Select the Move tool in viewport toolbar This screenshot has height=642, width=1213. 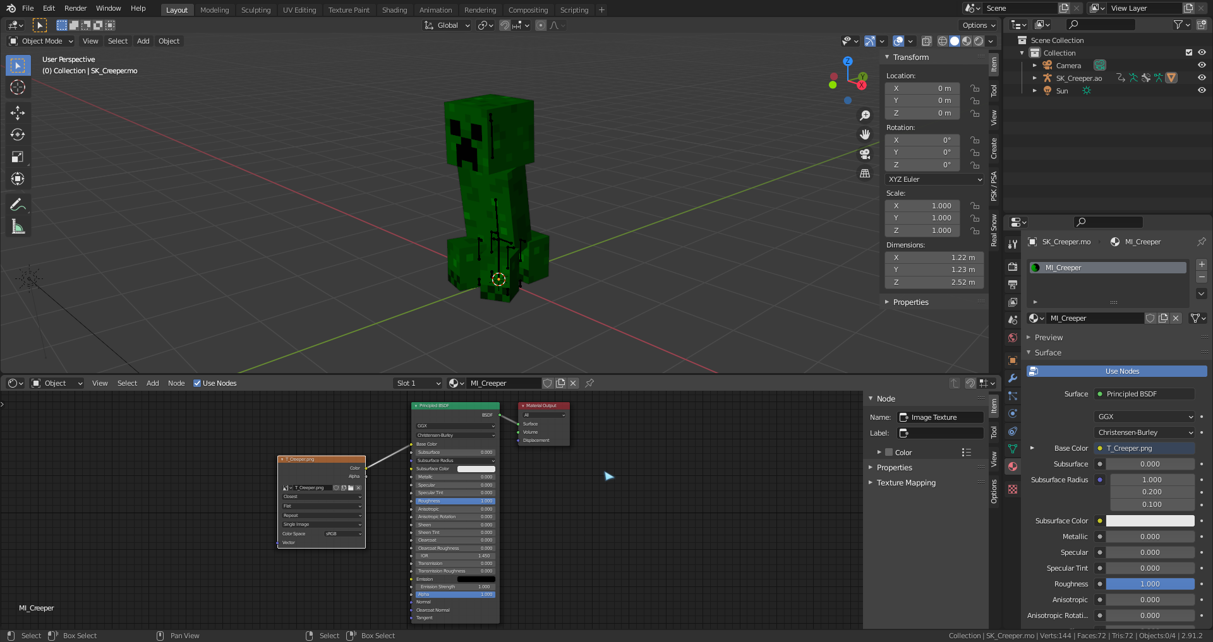click(18, 113)
